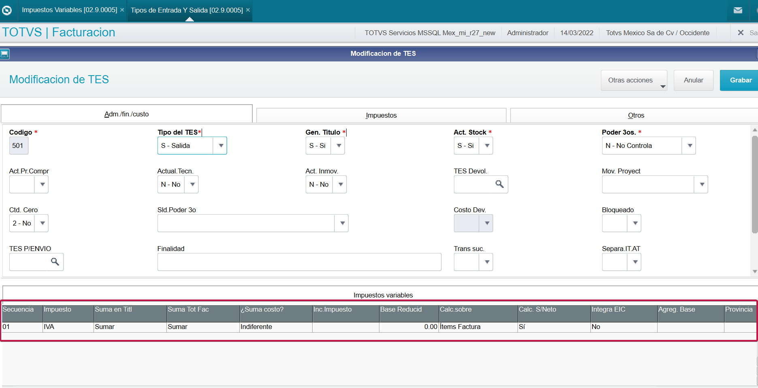Image resolution: width=758 pixels, height=388 pixels.
Task: Click the scrollbar down arrow
Action: click(755, 272)
